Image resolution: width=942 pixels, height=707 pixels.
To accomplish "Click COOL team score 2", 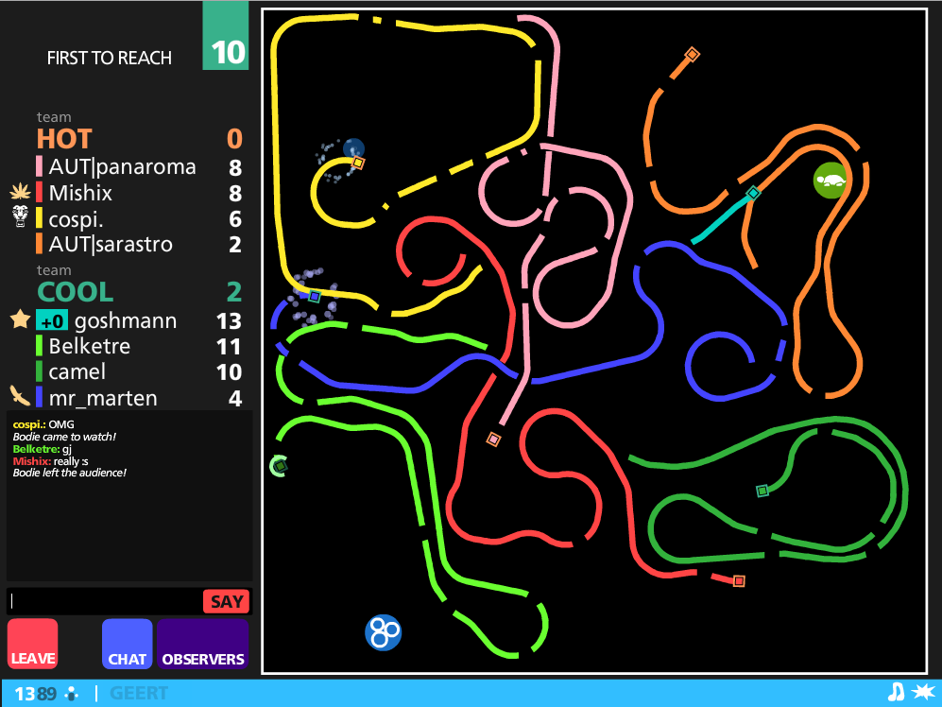I will click(234, 292).
